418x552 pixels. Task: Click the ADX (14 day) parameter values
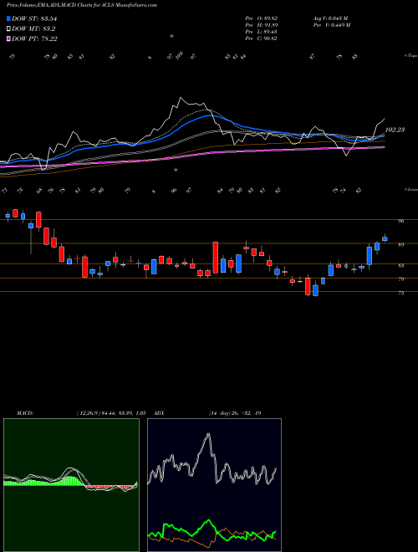point(235,413)
